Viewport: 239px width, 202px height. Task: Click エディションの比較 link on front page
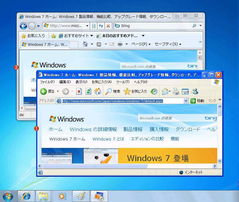tap(147, 139)
